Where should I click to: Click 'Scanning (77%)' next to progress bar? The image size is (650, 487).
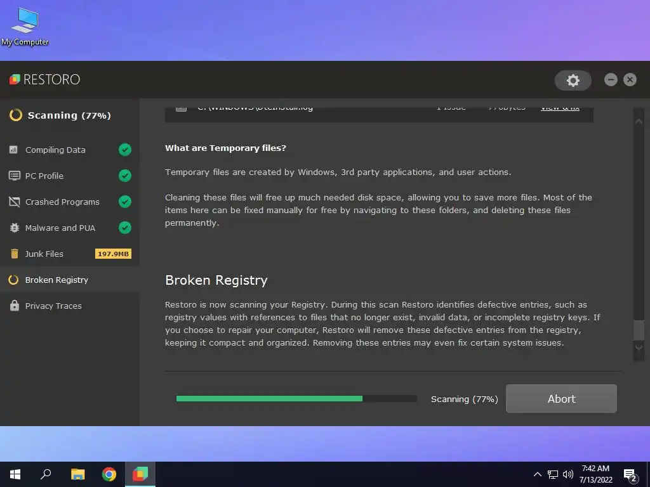coord(464,399)
